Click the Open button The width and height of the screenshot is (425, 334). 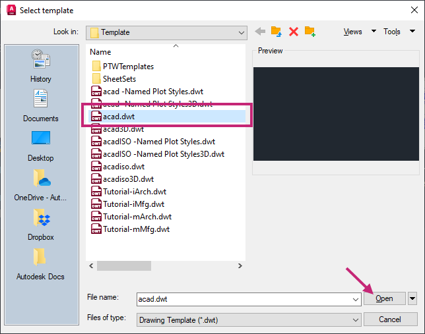point(384,298)
